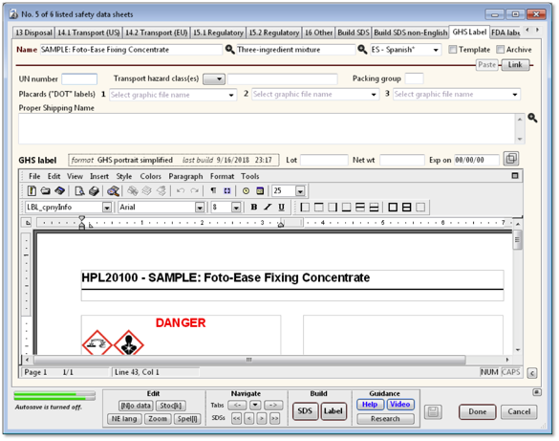Click the magnifier icon beside Proper Shipping Name
Viewport: 559px width, 441px height.
click(x=532, y=118)
